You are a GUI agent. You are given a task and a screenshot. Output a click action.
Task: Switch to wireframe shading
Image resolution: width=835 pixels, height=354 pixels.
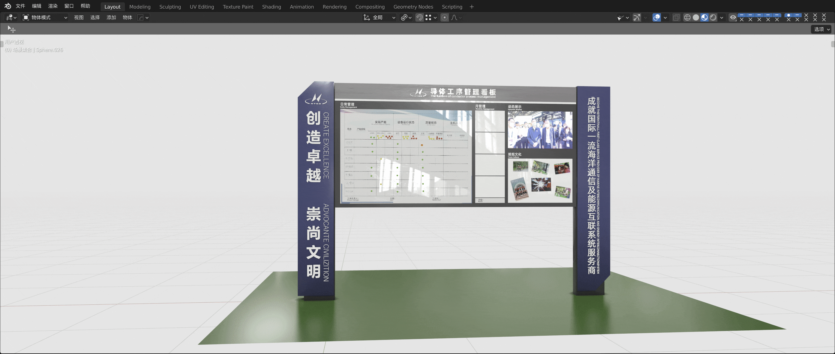click(687, 17)
